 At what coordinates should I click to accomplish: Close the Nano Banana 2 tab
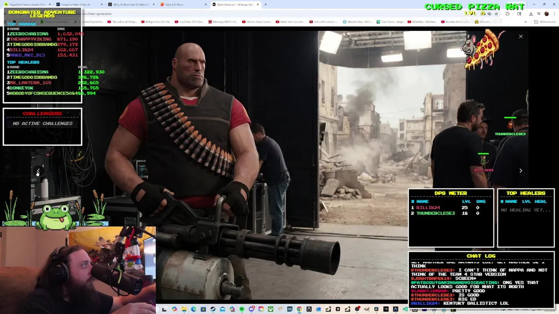click(258, 4)
